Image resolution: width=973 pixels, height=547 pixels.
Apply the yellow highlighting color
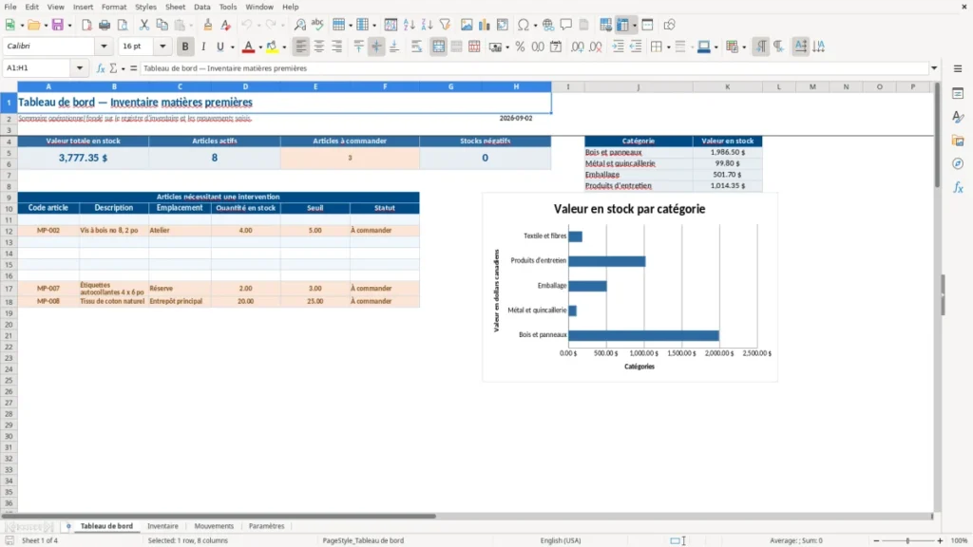pyautogui.click(x=272, y=47)
